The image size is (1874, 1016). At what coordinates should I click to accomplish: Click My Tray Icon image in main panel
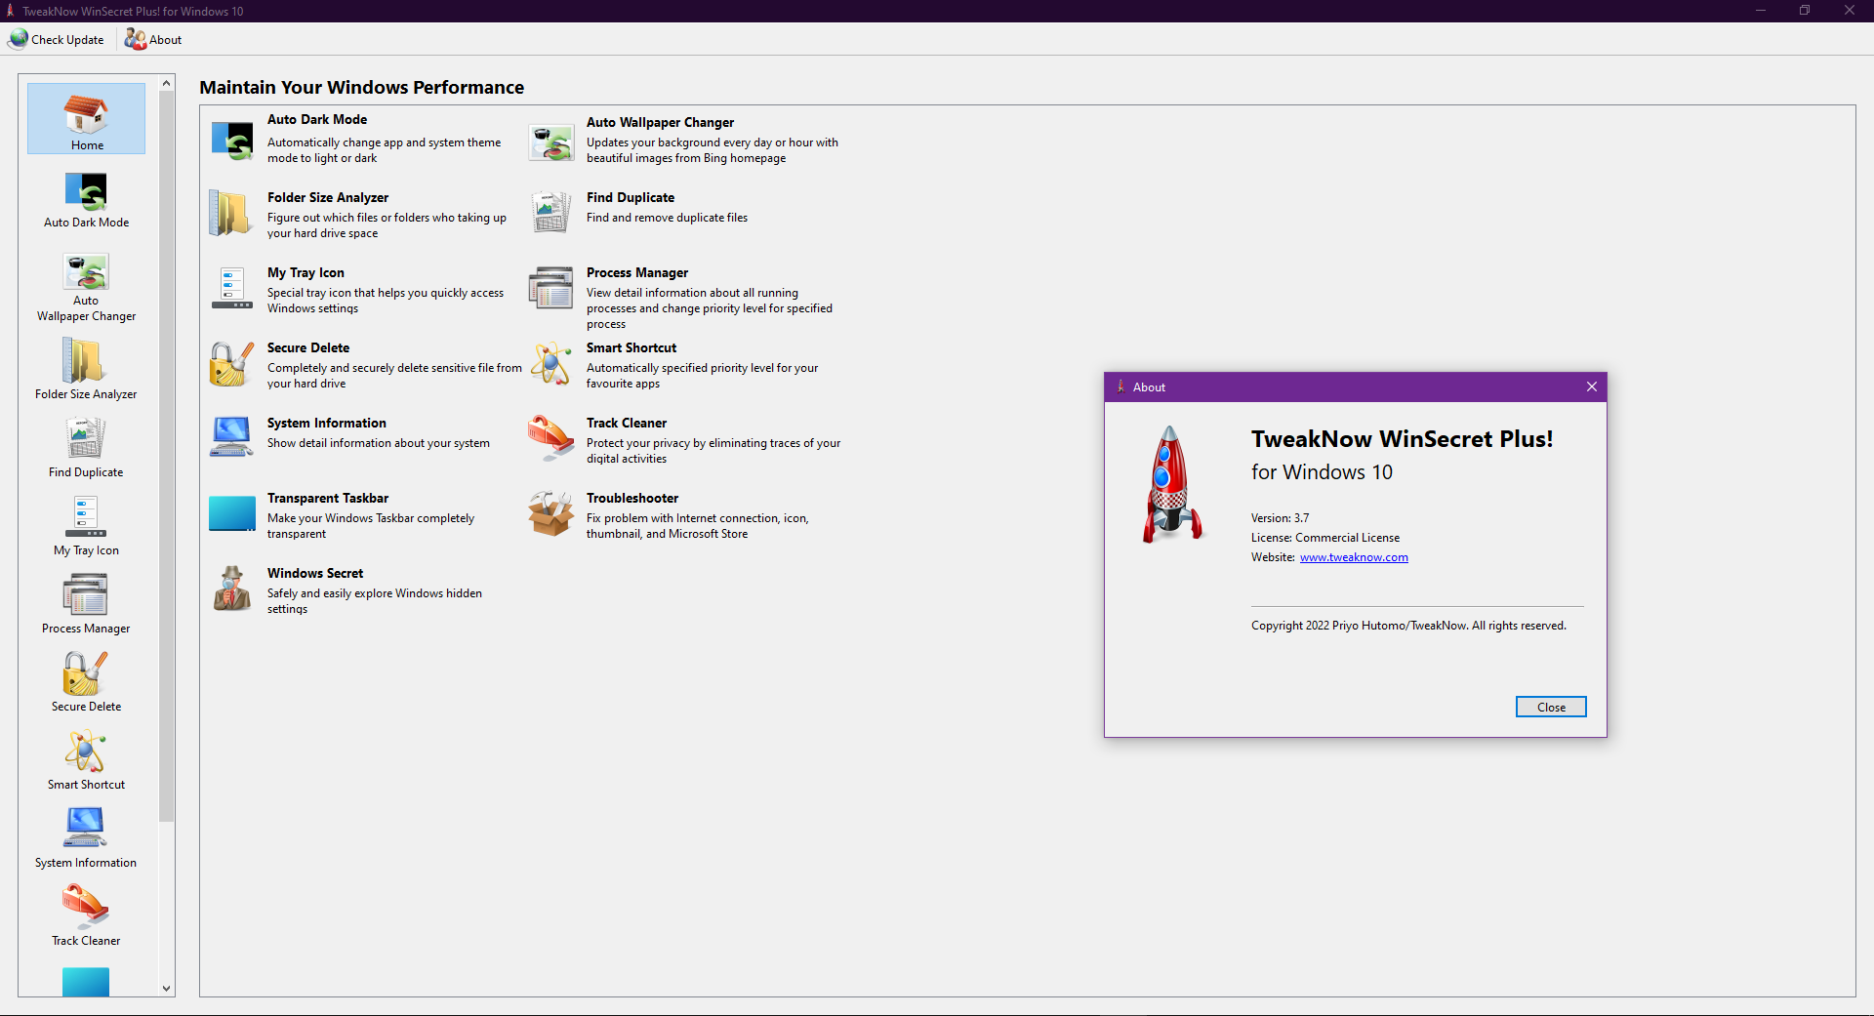click(232, 289)
